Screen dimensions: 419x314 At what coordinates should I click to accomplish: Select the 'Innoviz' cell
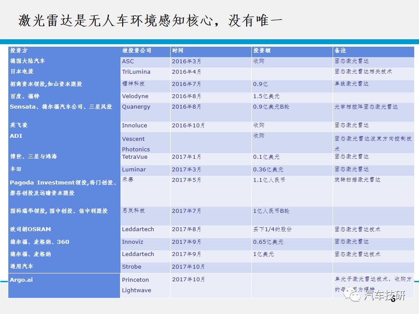[x=145, y=244]
